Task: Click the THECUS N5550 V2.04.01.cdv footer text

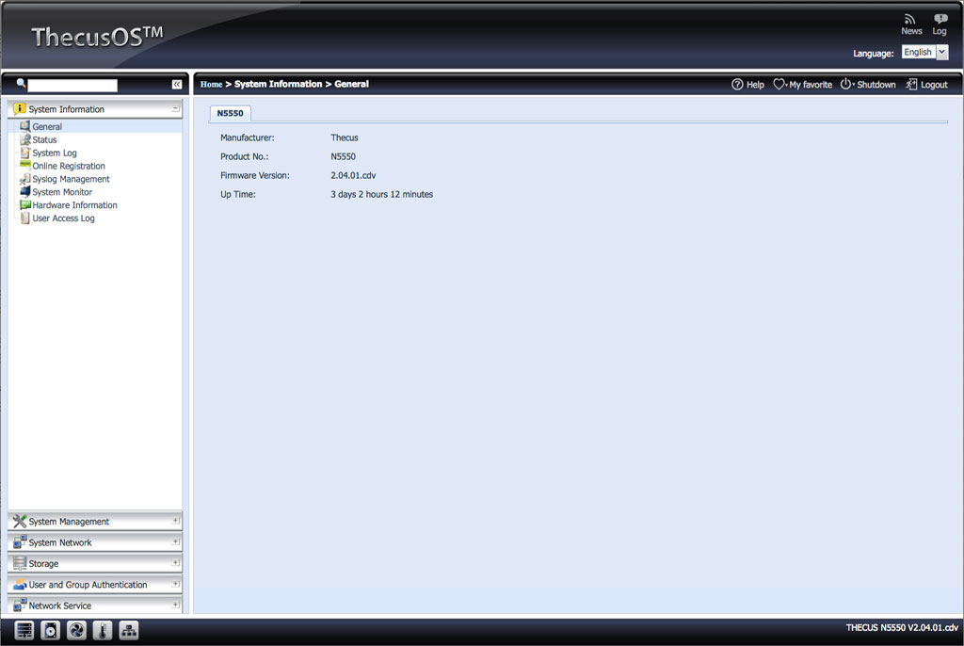Action: point(901,627)
